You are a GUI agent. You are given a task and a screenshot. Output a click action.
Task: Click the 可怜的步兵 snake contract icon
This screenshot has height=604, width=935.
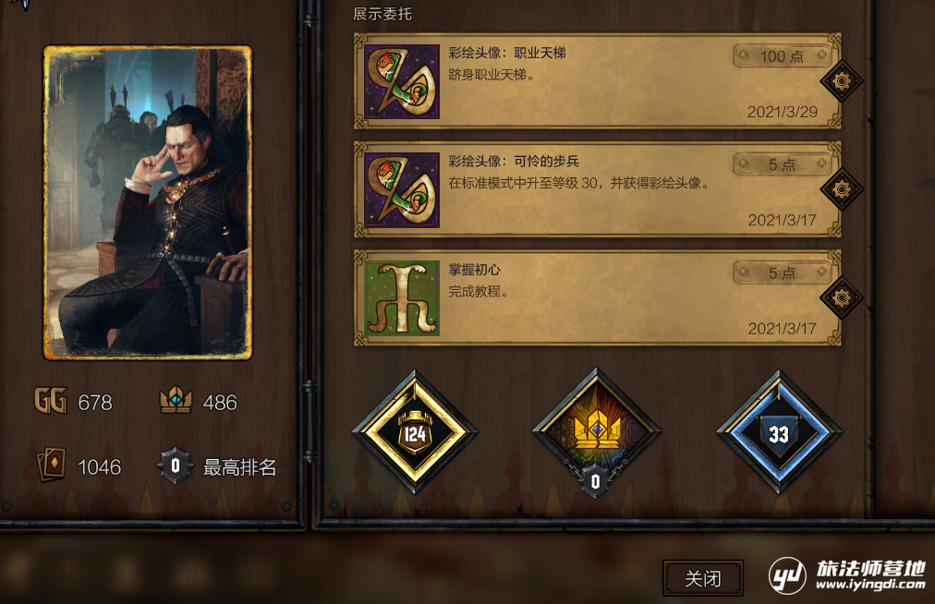(x=402, y=190)
